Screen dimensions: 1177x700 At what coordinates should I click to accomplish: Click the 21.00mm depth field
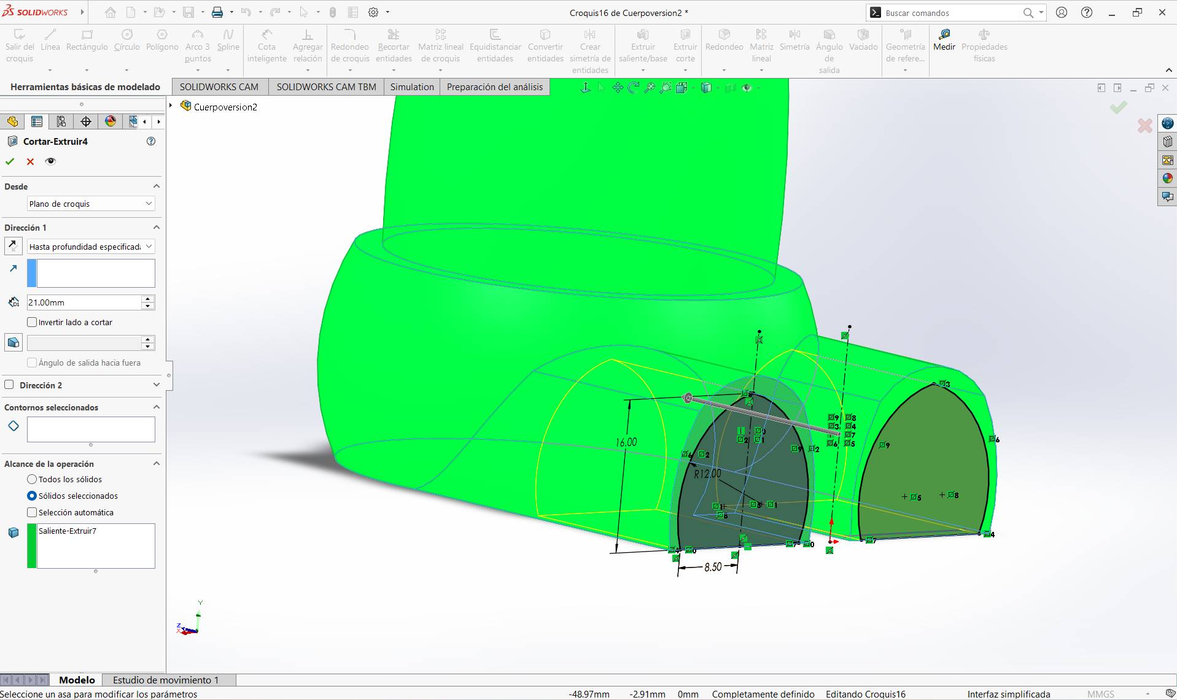[84, 302]
